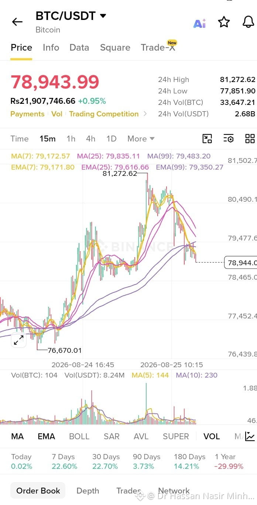The image size is (257, 505).
Task: Click the 24h High value 81,272.62
Action: pos(238,79)
